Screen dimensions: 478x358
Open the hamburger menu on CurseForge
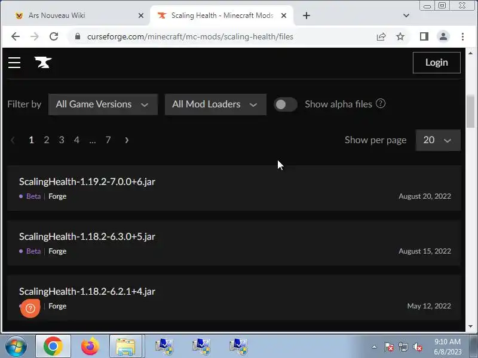[x=14, y=63]
